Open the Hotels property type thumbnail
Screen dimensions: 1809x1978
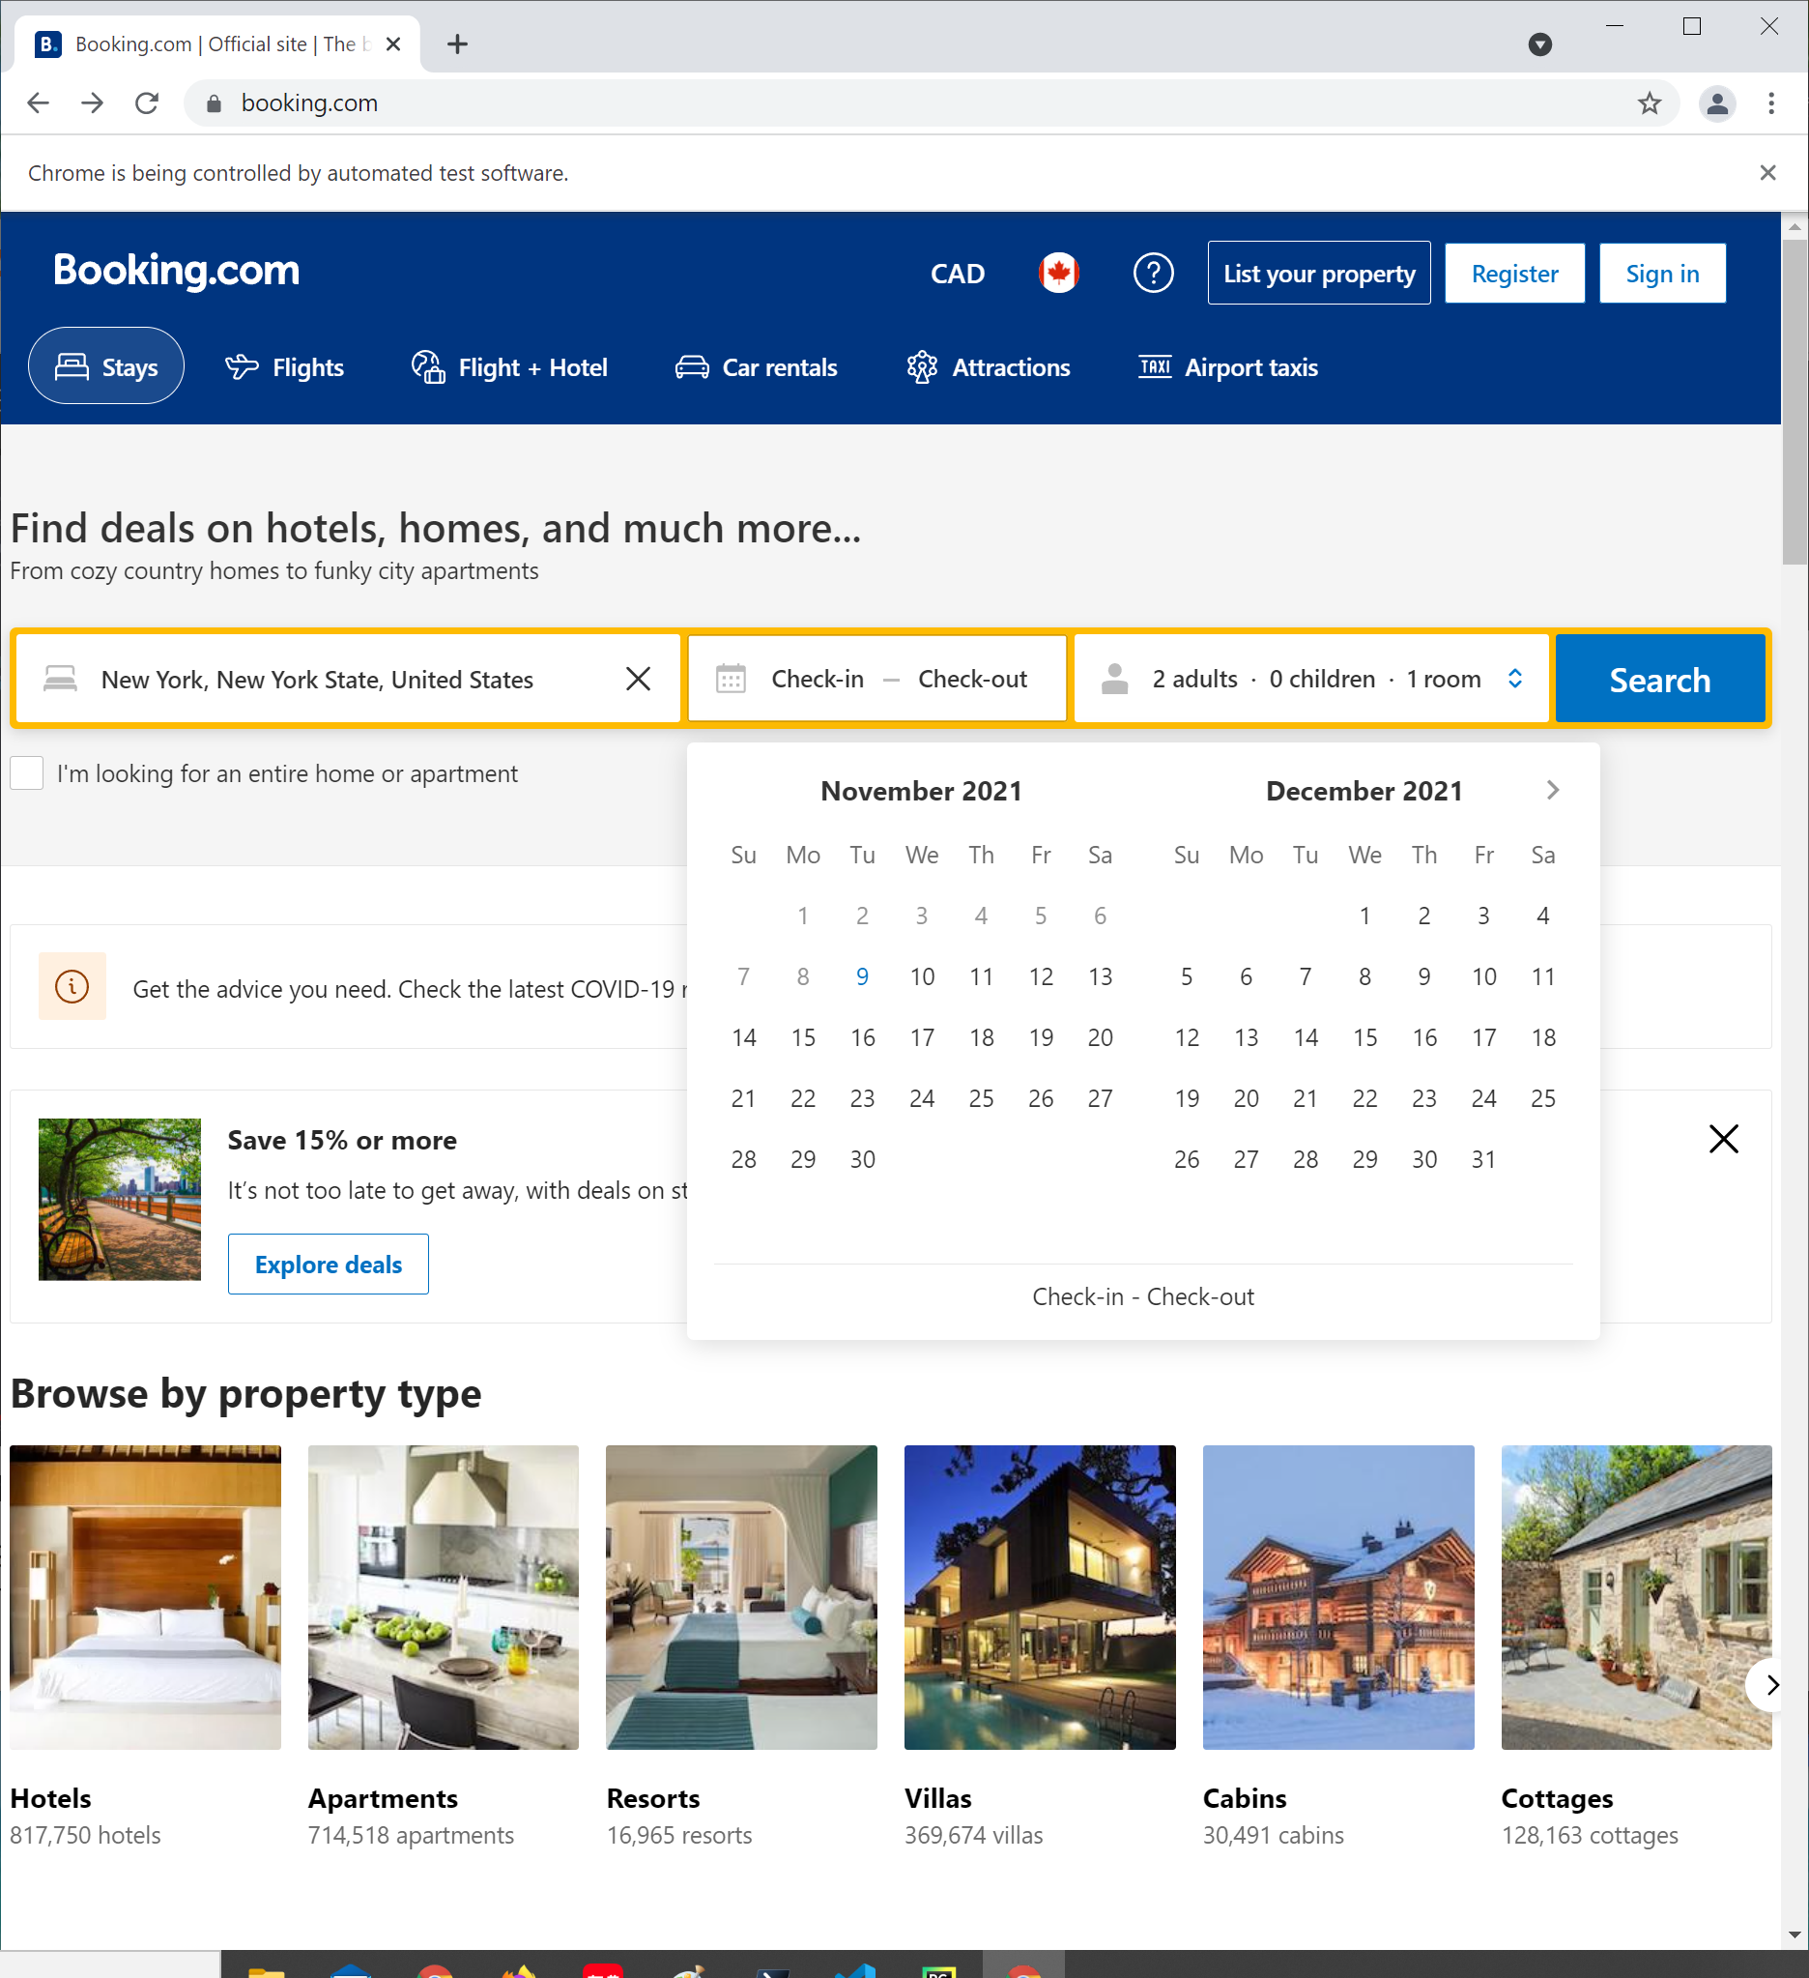[x=145, y=1596]
